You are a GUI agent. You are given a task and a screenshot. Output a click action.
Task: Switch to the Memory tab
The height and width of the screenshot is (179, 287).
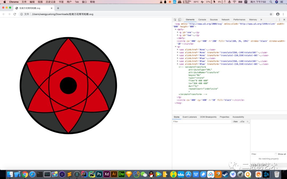(253, 20)
